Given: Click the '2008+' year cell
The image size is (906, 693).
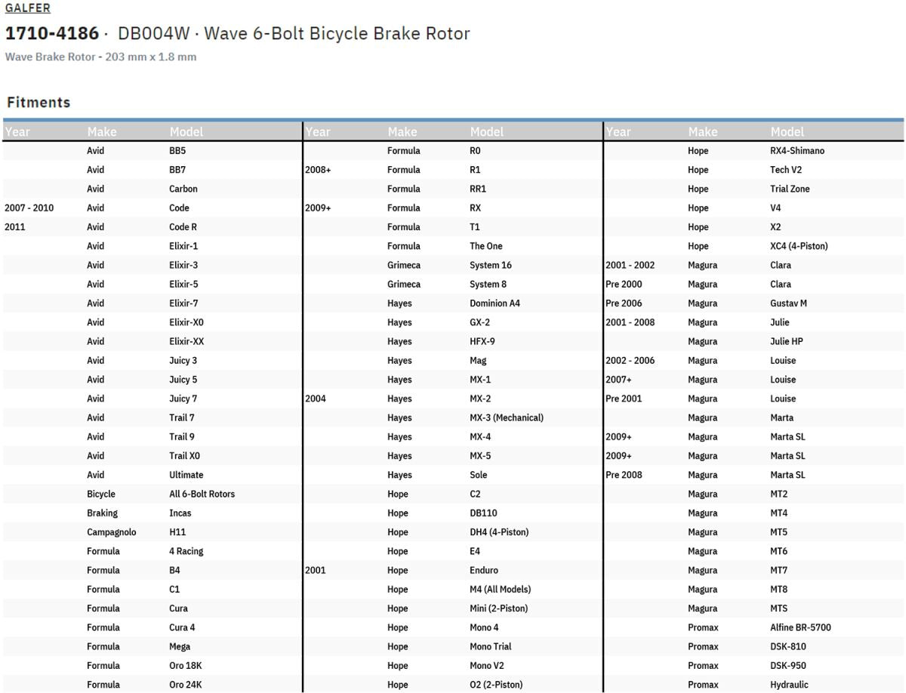Looking at the screenshot, I should click(x=319, y=170).
